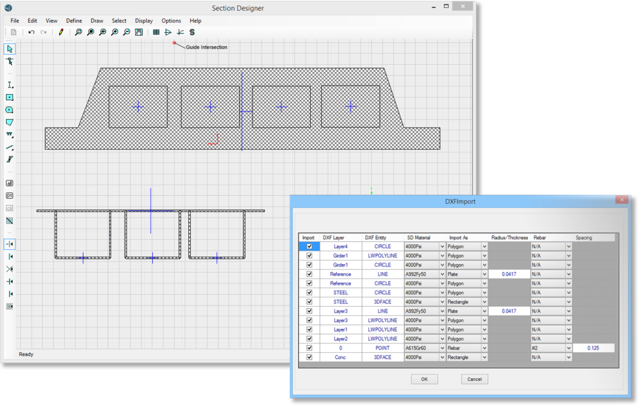This screenshot has width=643, height=405.
Task: Open the Display menu
Action: click(x=144, y=21)
